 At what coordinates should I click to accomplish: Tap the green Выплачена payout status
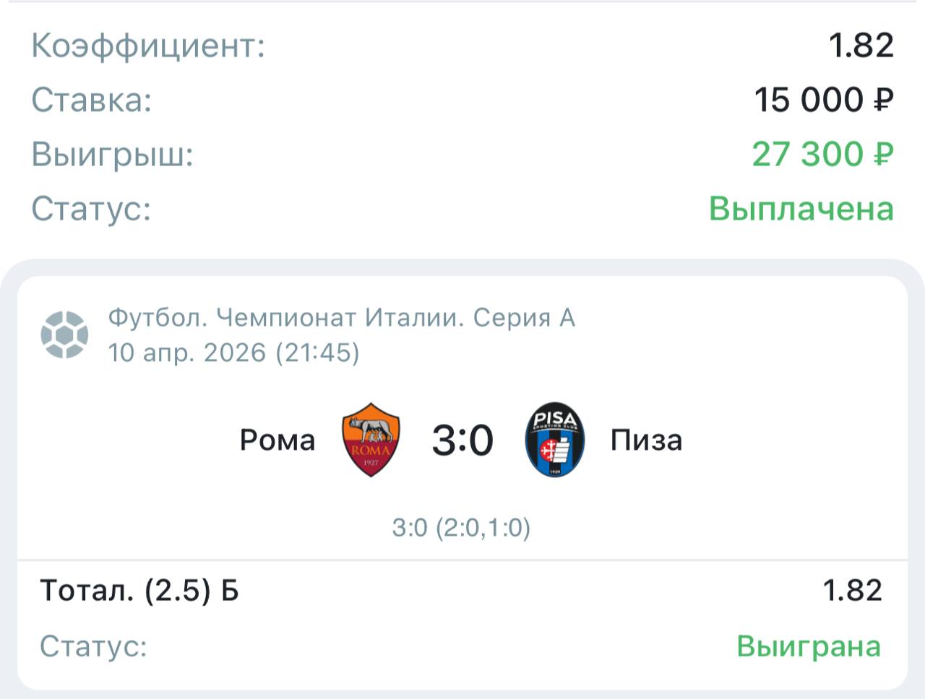[801, 209]
